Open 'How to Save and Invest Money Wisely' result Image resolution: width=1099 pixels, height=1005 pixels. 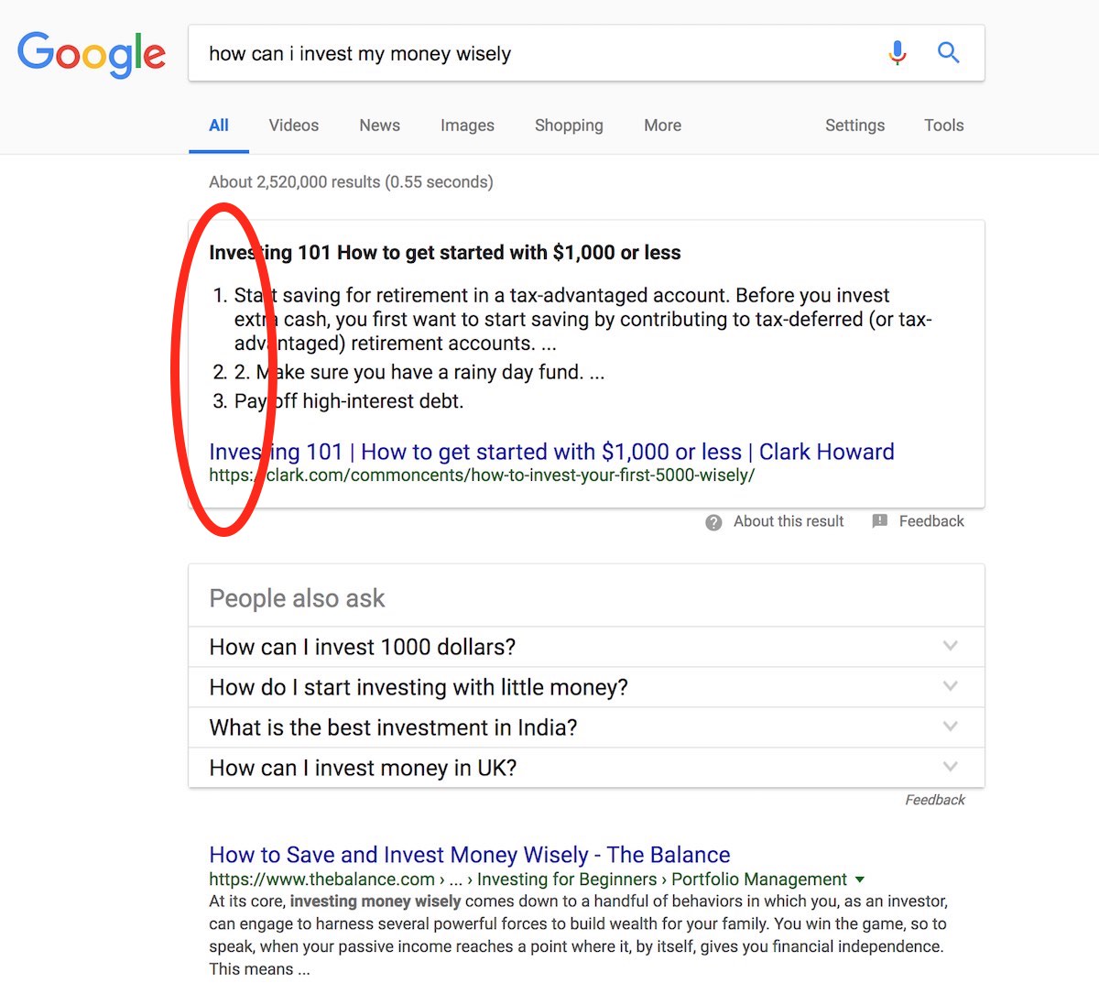[469, 855]
